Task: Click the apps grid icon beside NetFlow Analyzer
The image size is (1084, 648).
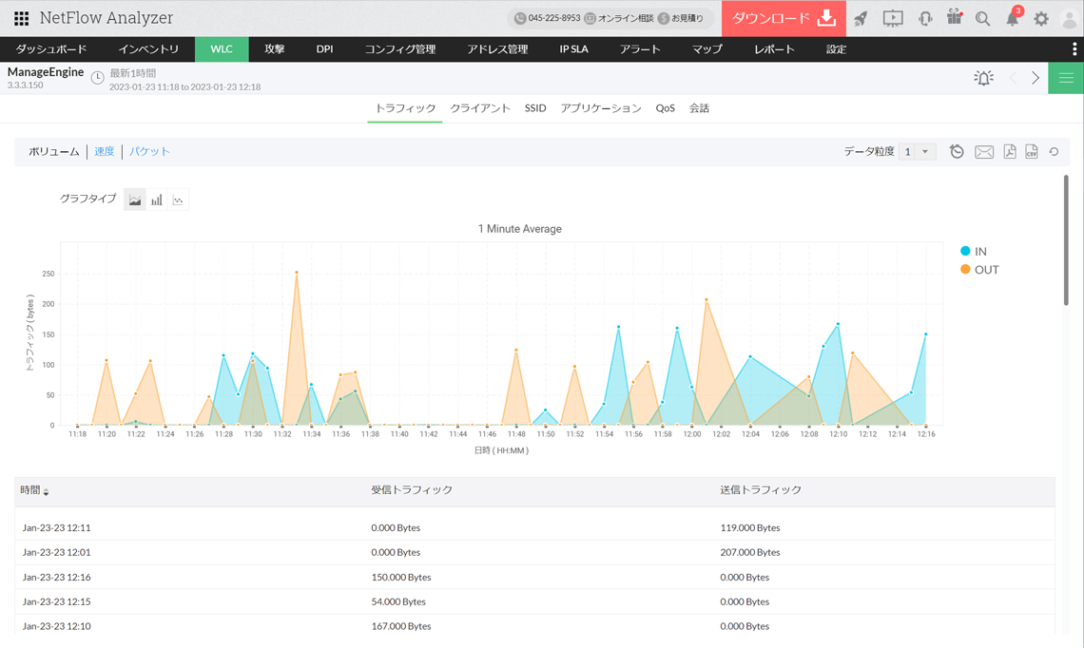Action: (21, 18)
